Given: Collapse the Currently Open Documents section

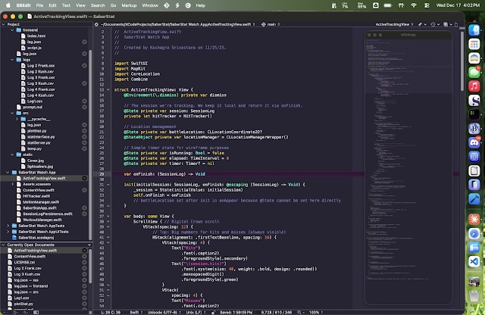Looking at the screenshot, I should 4,245.
